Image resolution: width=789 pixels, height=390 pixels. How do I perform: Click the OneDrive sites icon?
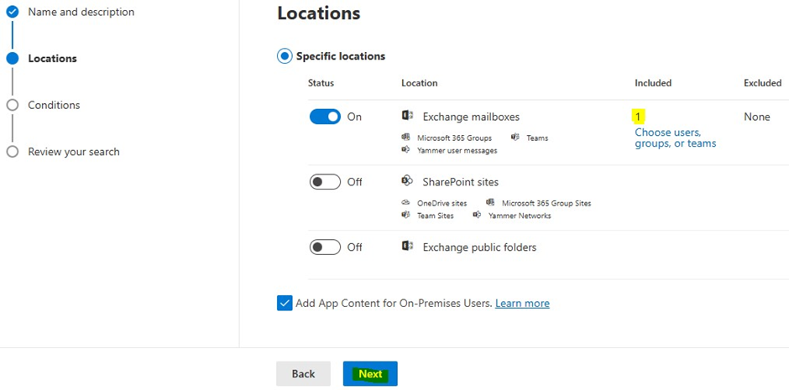coord(406,203)
